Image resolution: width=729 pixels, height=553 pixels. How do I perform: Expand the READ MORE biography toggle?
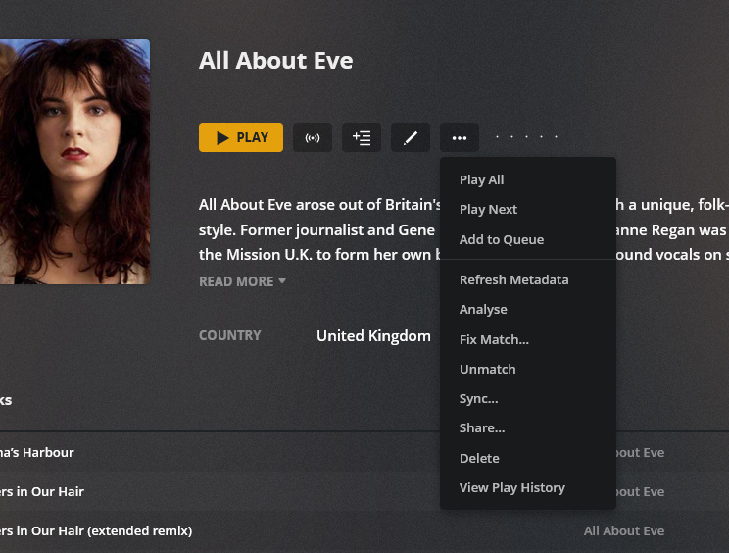click(x=242, y=281)
